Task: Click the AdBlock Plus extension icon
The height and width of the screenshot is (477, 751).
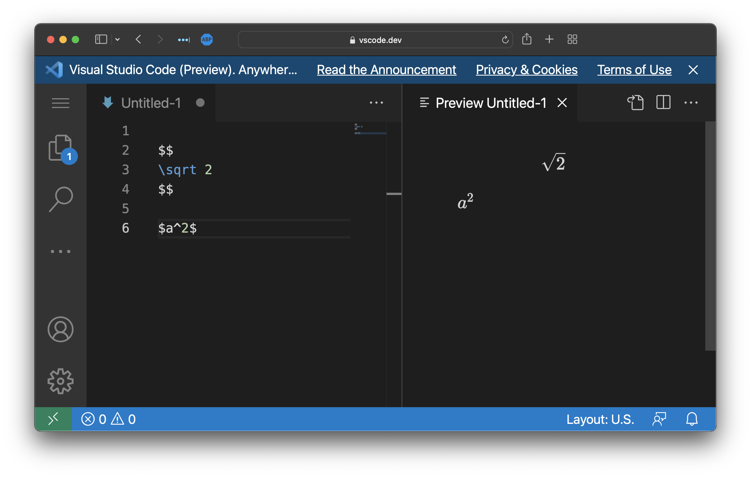Action: pos(206,39)
